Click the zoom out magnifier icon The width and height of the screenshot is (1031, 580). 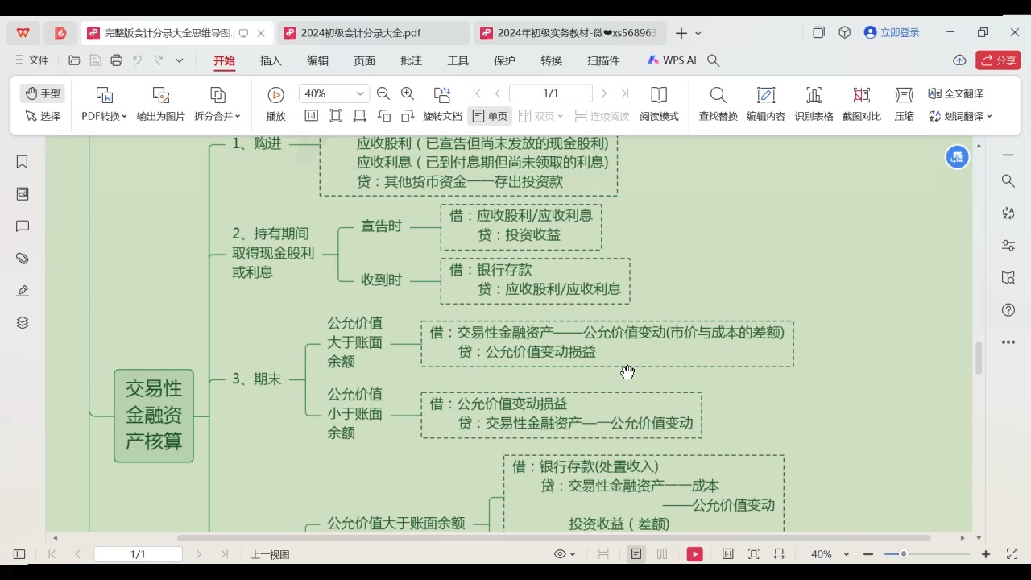tap(383, 93)
